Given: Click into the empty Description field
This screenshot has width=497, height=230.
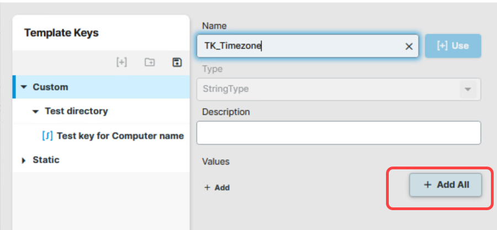Looking at the screenshot, I should pos(338,133).
